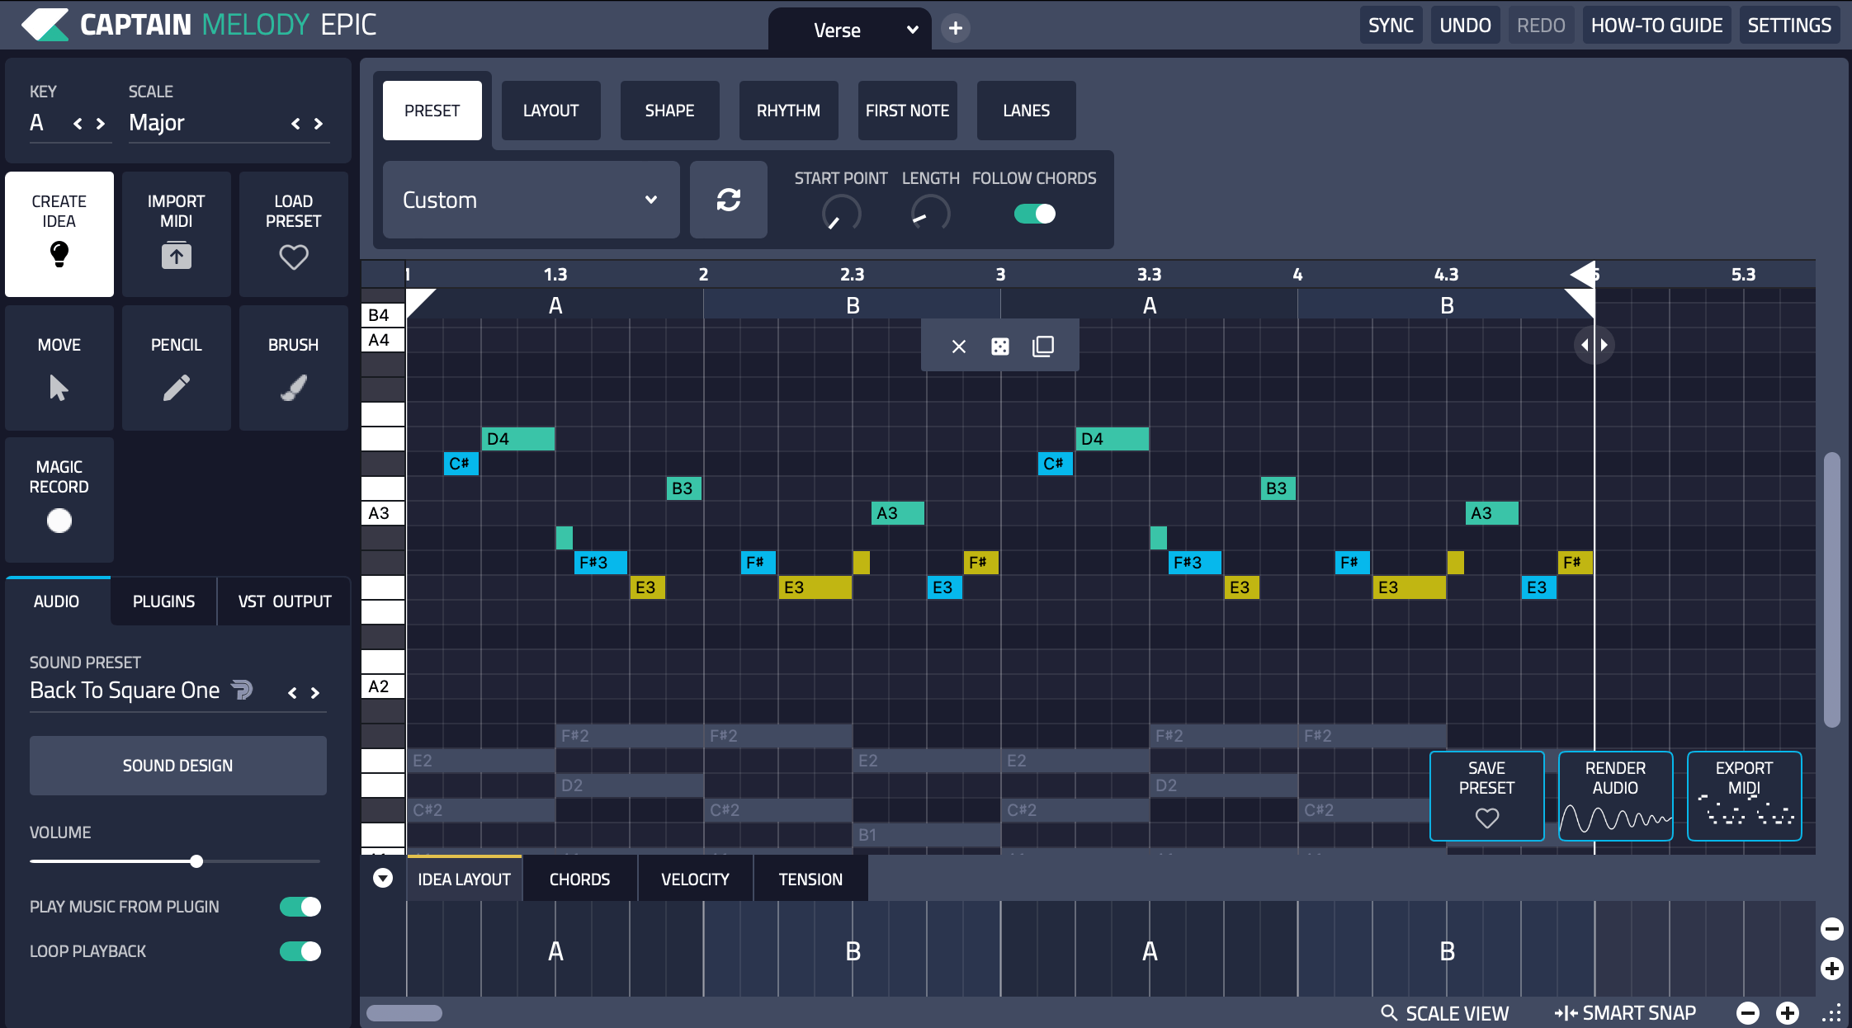The height and width of the screenshot is (1028, 1852).
Task: Open the Custom preset dropdown
Action: 531,200
